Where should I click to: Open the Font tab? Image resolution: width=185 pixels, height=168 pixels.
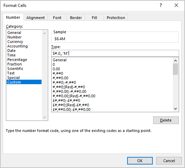(57, 18)
